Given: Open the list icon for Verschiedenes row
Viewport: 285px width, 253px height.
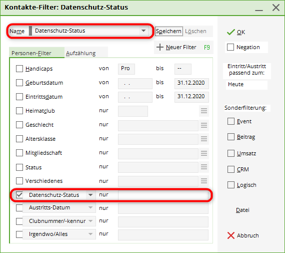Looking at the screenshot, I should (204, 181).
